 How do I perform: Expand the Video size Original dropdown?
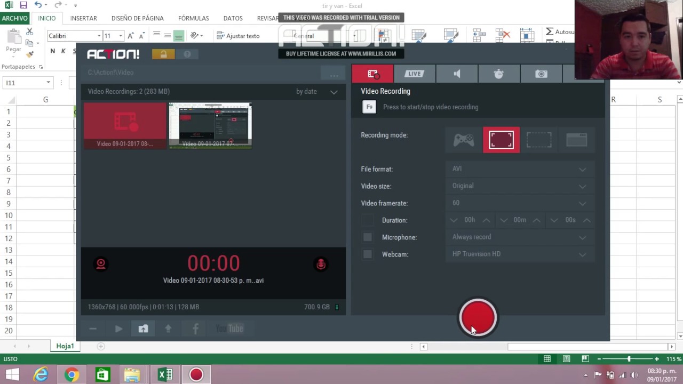(520, 186)
